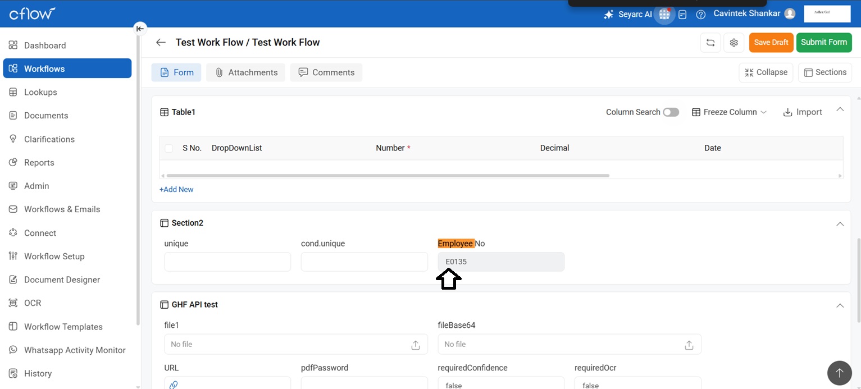Viewport: 861px width, 389px height.
Task: Open the apps grid icon in header
Action: [x=664, y=15]
